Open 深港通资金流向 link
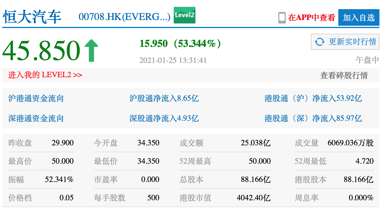This screenshot has height=214, width=384. point(36,118)
